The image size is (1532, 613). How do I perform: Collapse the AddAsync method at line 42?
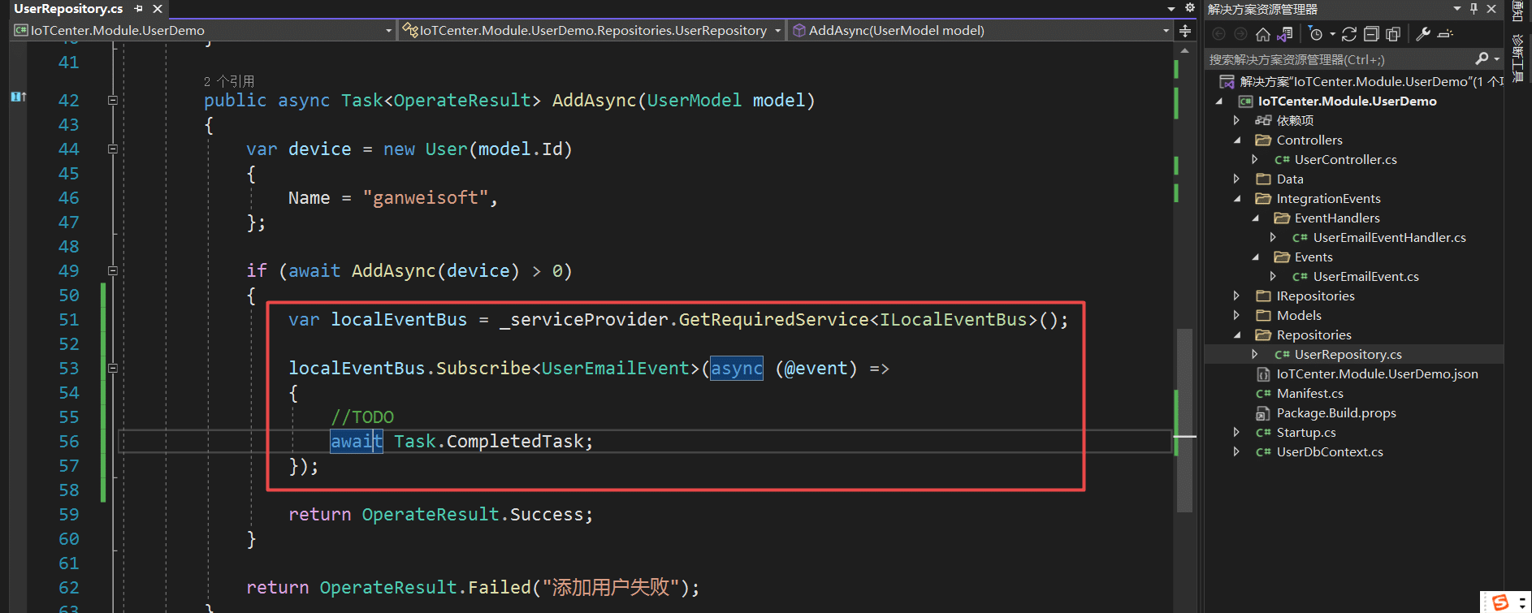pyautogui.click(x=113, y=101)
